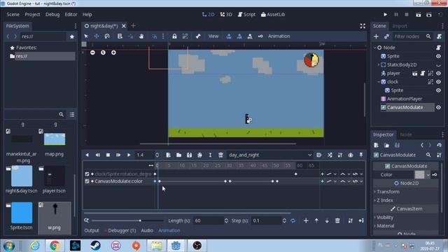Screen dimensions: 448x252
Task: Switch to the Import tab
Action: pos(400,26)
